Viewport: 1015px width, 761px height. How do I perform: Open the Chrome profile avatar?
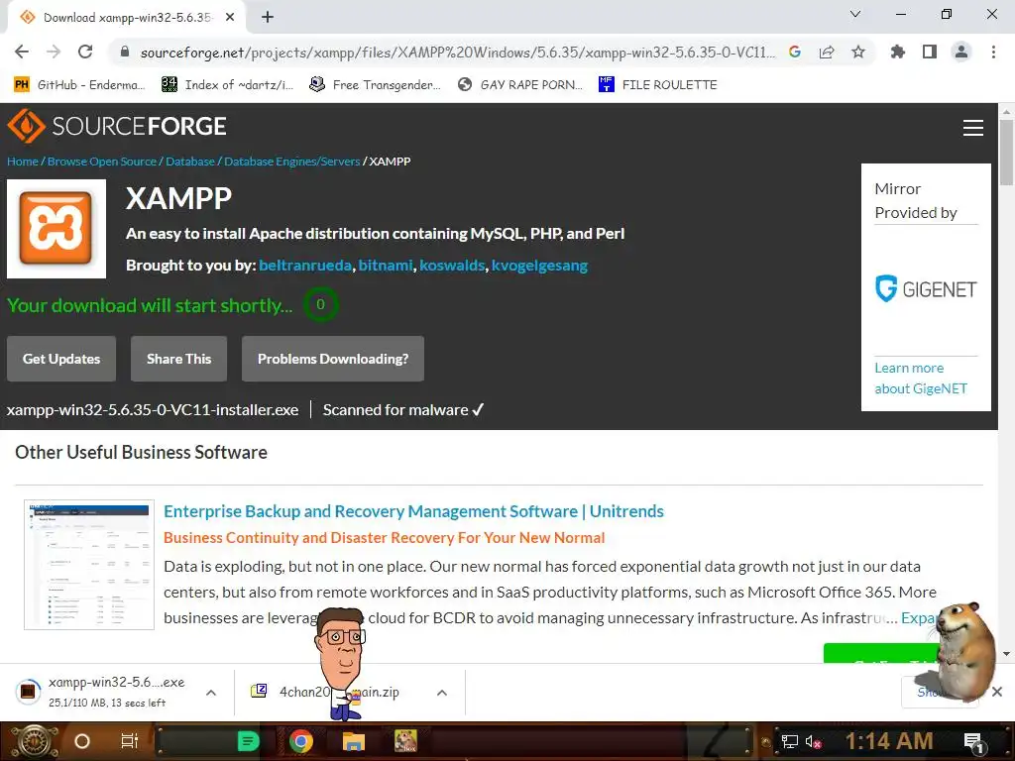(961, 52)
